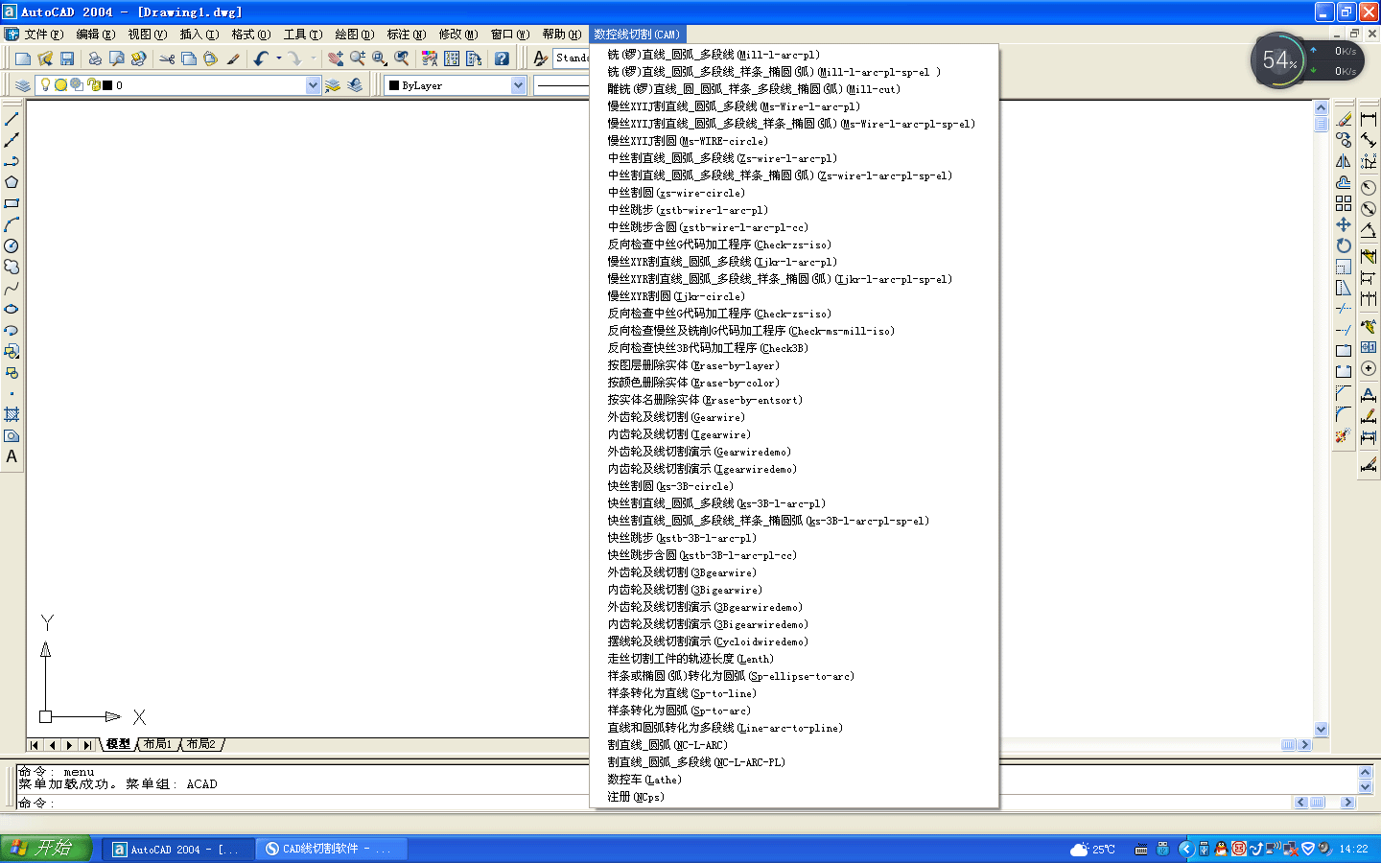
Task: Select the Move modify tool
Action: (1344, 224)
